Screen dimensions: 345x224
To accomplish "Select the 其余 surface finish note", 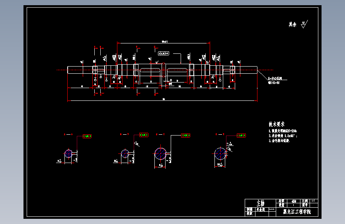I will 292,24.
